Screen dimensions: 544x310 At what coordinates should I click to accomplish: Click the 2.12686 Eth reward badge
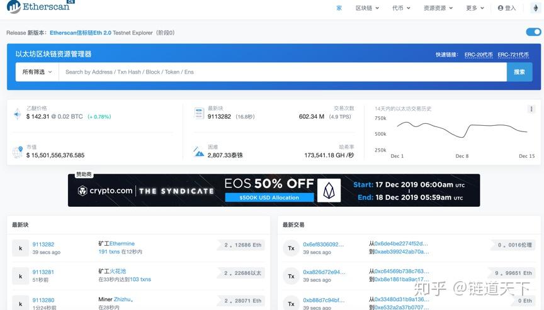click(242, 245)
